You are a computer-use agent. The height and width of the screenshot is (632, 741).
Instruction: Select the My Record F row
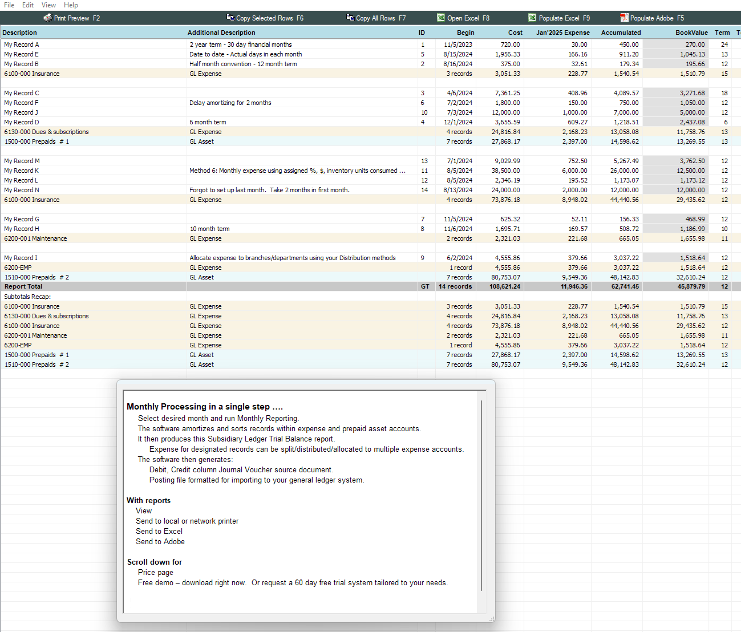[370, 103]
